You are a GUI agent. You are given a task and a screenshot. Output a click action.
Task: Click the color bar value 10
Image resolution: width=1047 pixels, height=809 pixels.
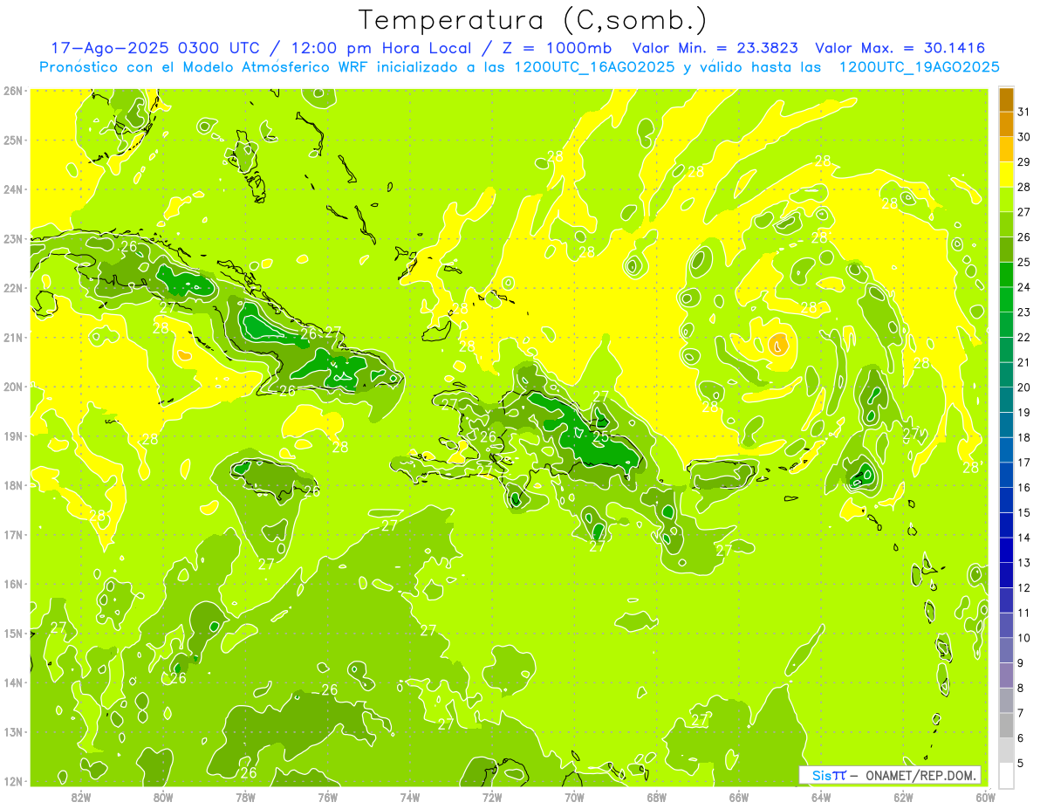click(1024, 638)
